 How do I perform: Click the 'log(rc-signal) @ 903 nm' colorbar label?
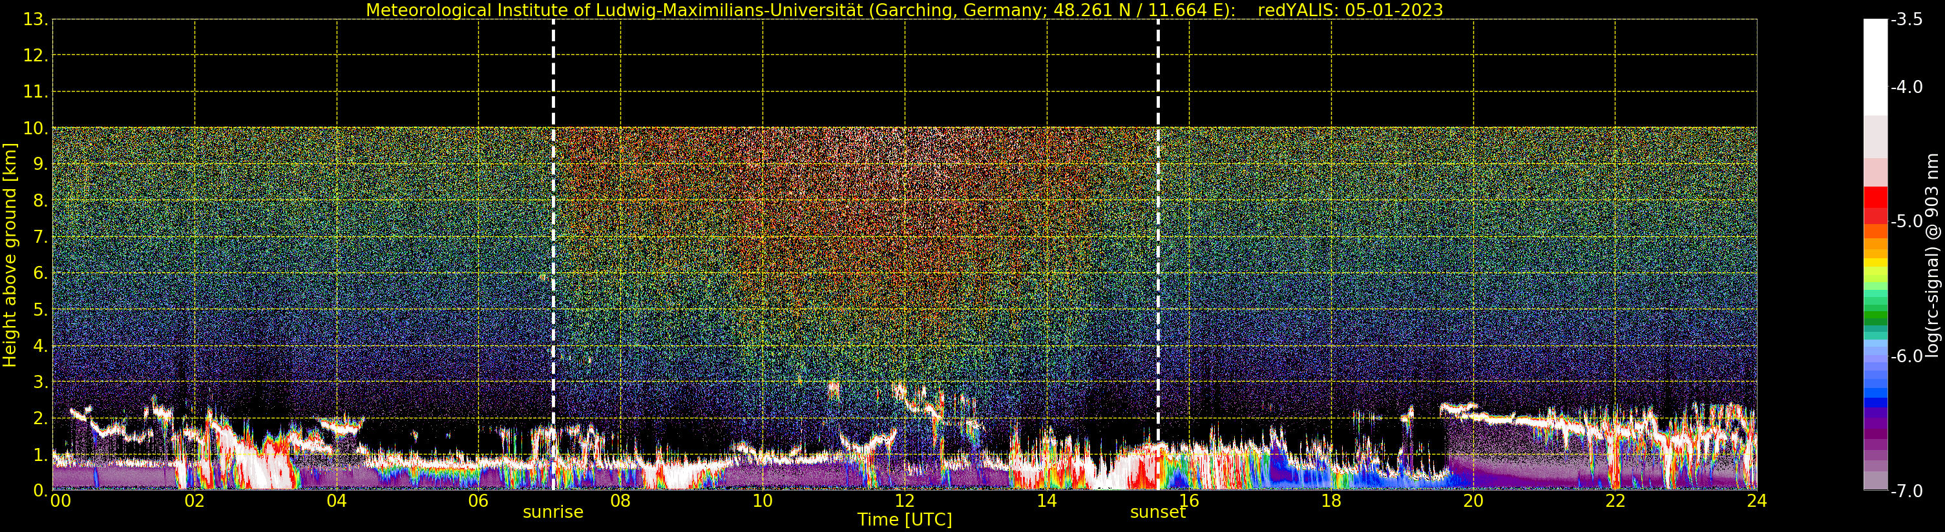click(1931, 255)
